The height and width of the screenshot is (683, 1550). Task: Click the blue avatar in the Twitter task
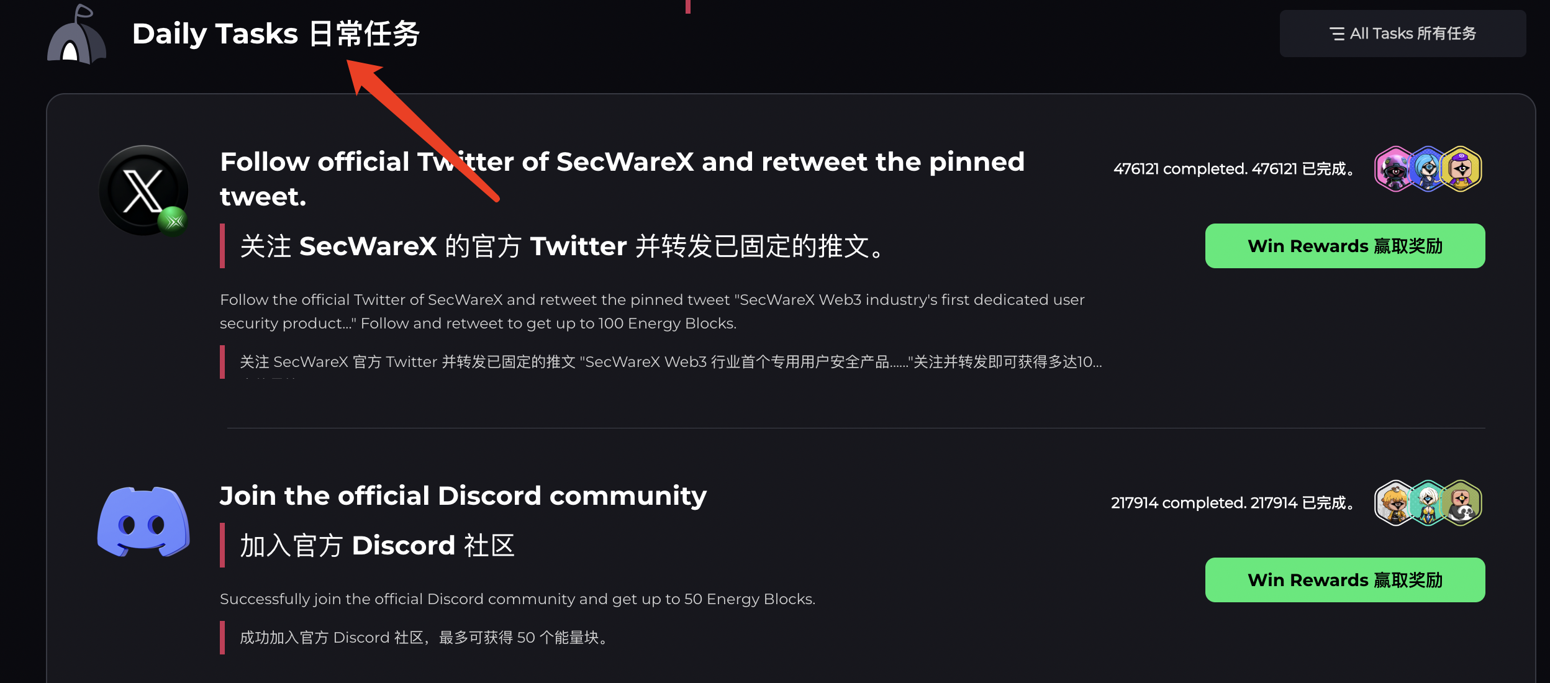[x=1428, y=169]
